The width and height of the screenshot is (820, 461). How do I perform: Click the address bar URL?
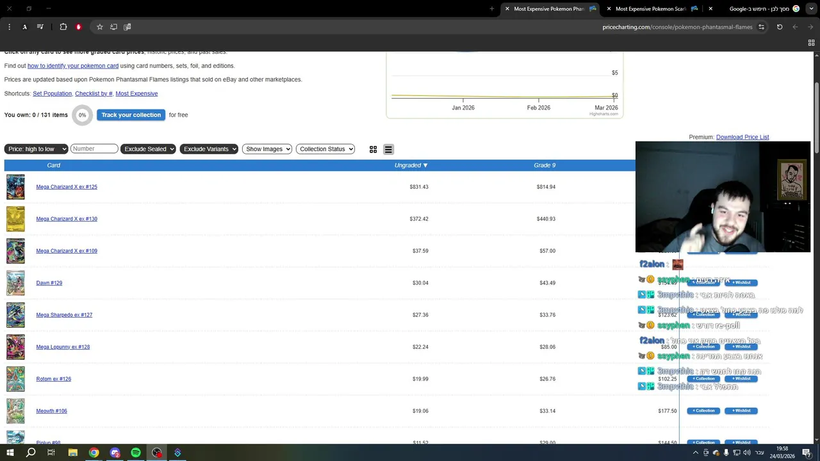coord(677,27)
